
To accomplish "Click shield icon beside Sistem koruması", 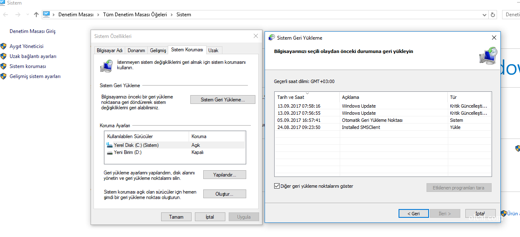I will (3, 66).
